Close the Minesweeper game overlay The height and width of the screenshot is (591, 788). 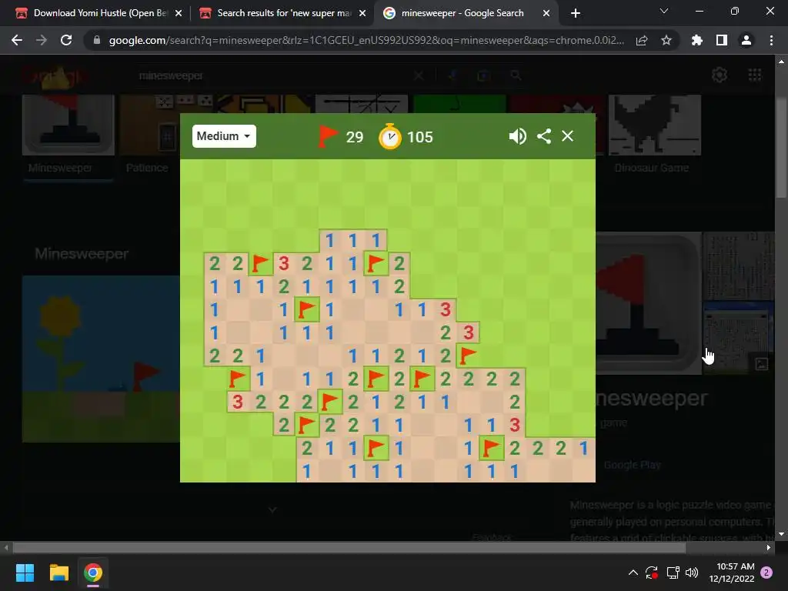click(567, 136)
